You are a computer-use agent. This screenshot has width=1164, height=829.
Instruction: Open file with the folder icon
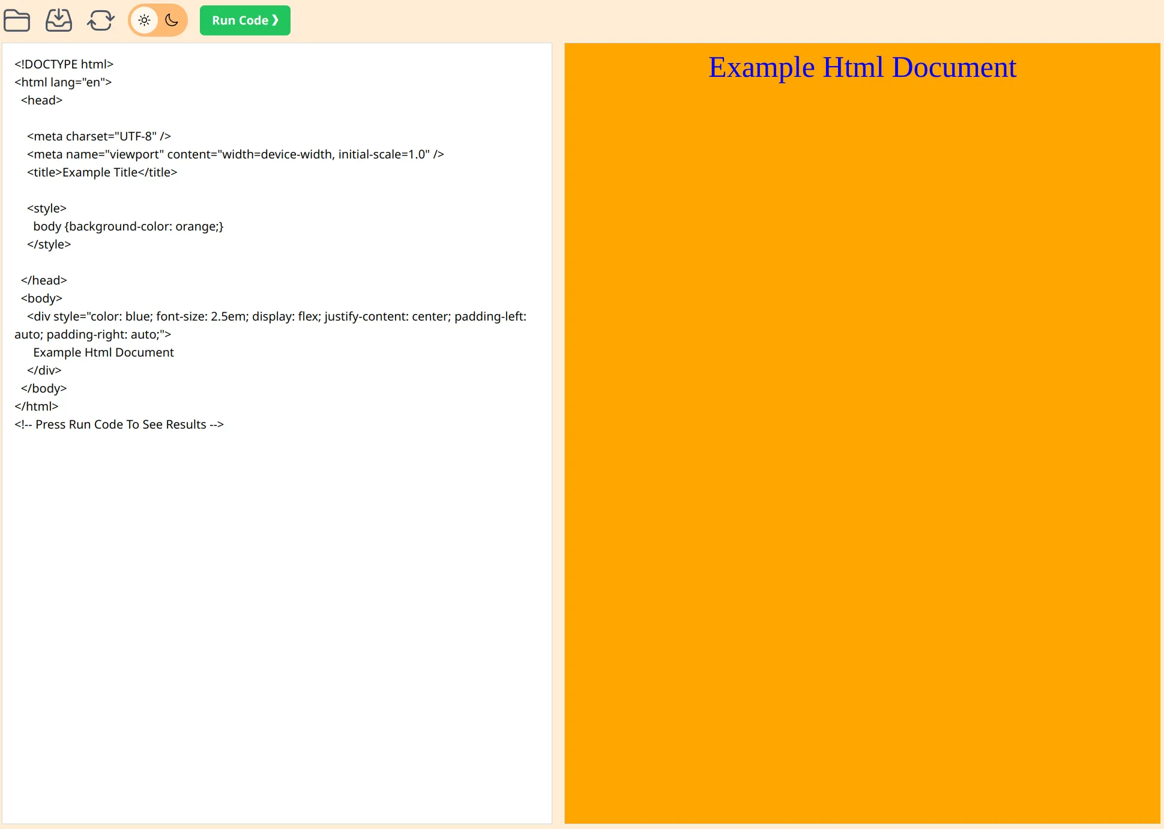[x=17, y=20]
